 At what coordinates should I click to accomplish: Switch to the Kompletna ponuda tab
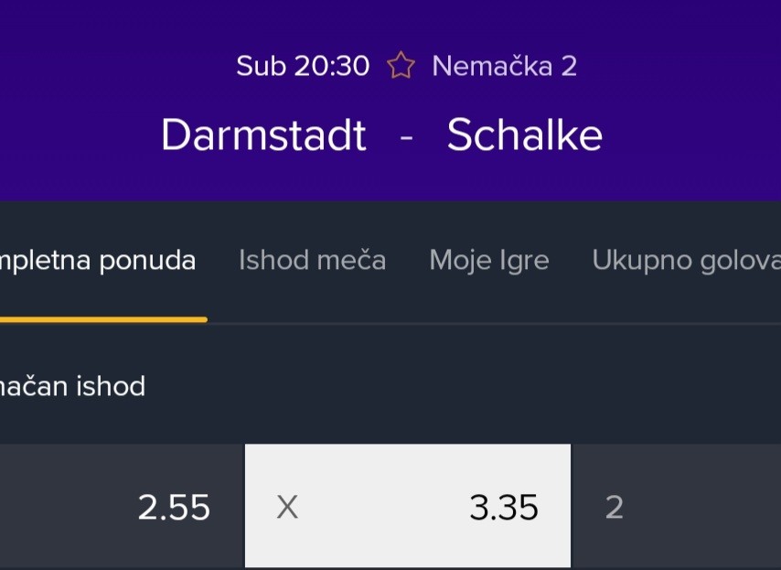pos(98,261)
